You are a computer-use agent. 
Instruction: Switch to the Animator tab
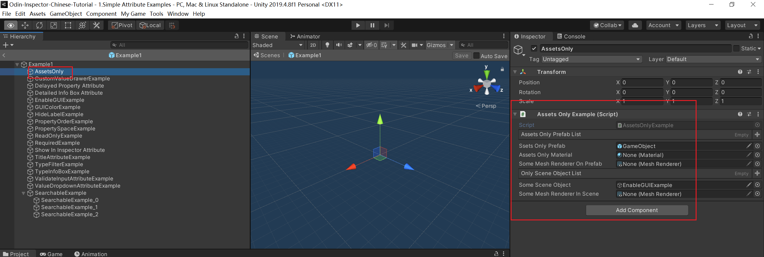point(305,36)
